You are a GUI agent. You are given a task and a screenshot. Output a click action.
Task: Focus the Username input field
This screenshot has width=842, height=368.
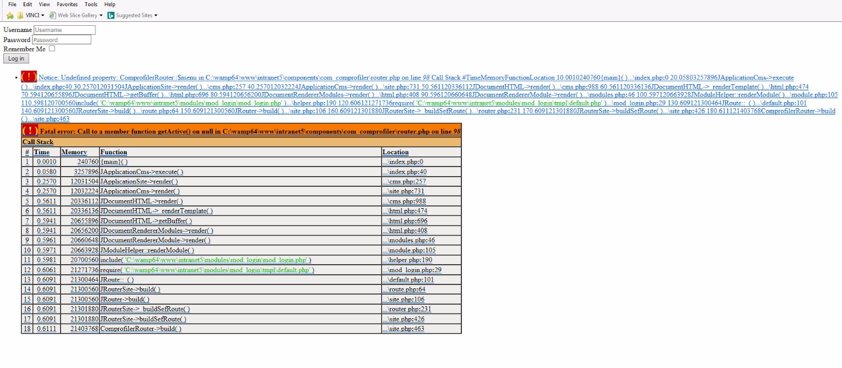coord(65,30)
